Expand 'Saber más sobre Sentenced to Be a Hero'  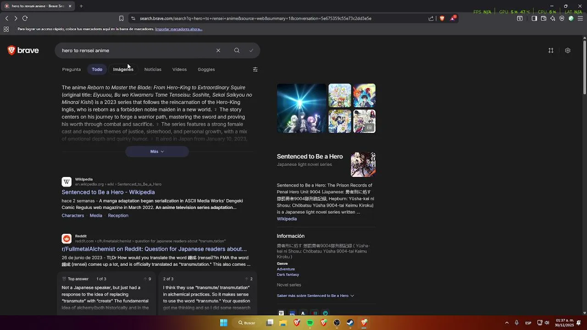316,296
